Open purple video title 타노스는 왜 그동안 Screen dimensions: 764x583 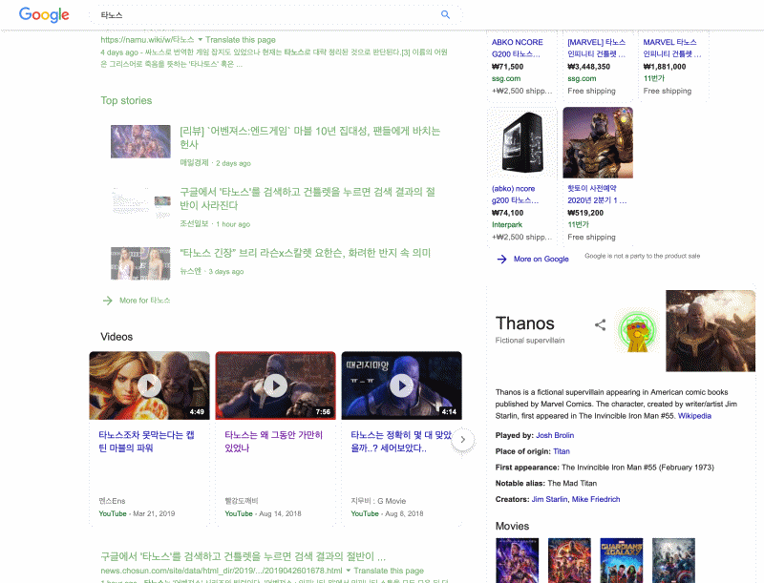pyautogui.click(x=273, y=442)
